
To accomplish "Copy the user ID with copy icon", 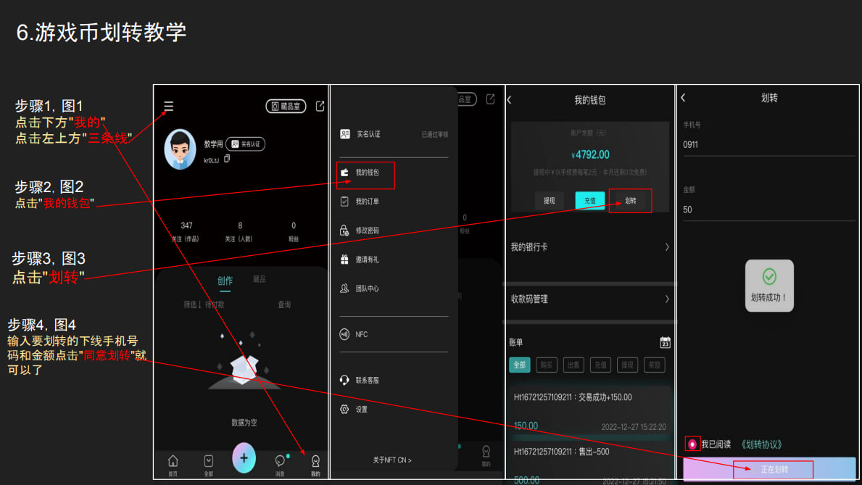I will coord(227,159).
